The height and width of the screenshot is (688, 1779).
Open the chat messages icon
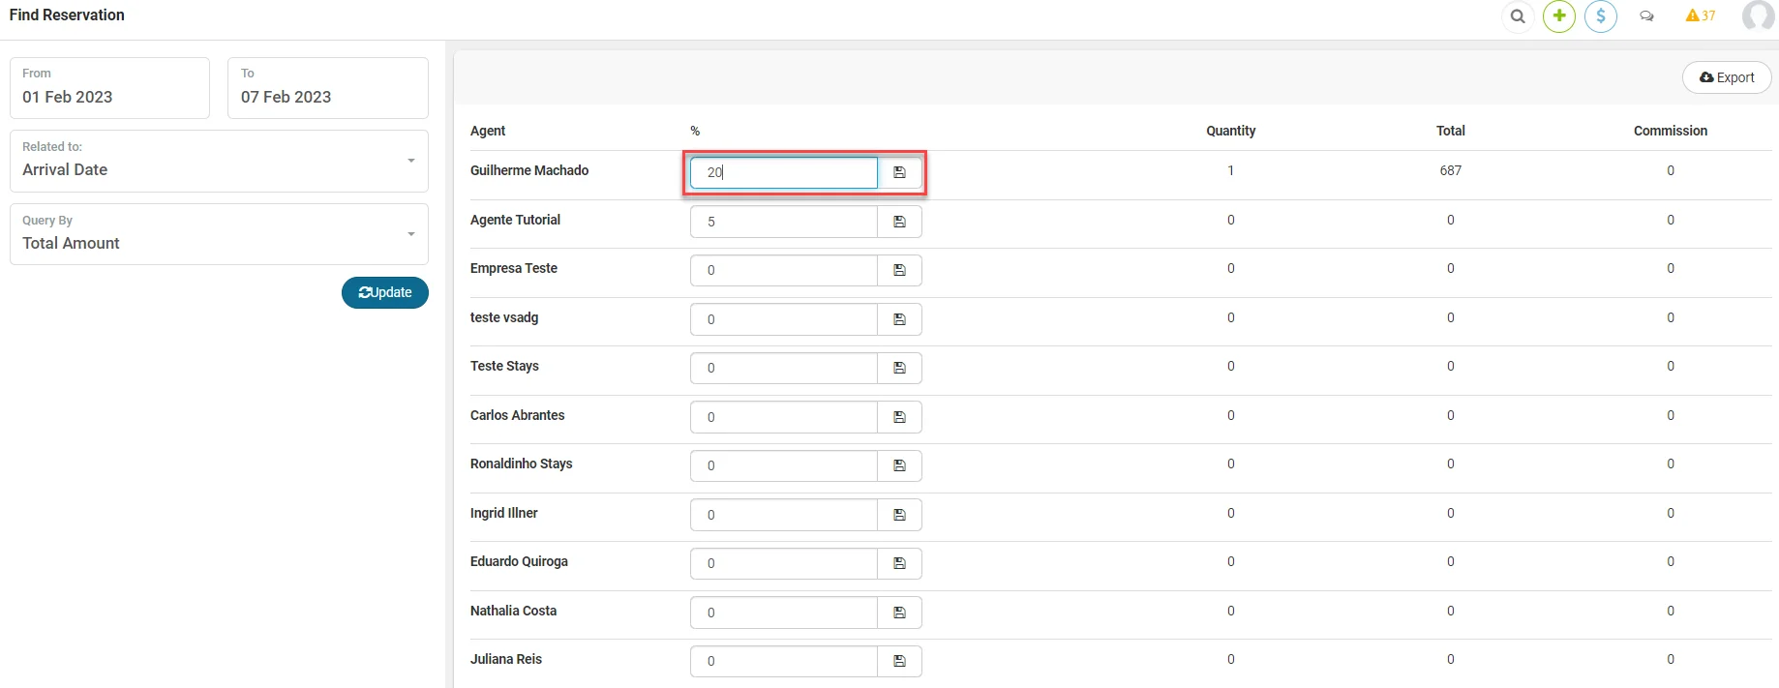[x=1646, y=16]
